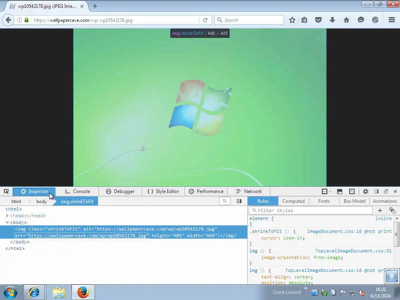This screenshot has height=300, width=400.
Task: Open a new browser tab
Action: coord(95,6)
